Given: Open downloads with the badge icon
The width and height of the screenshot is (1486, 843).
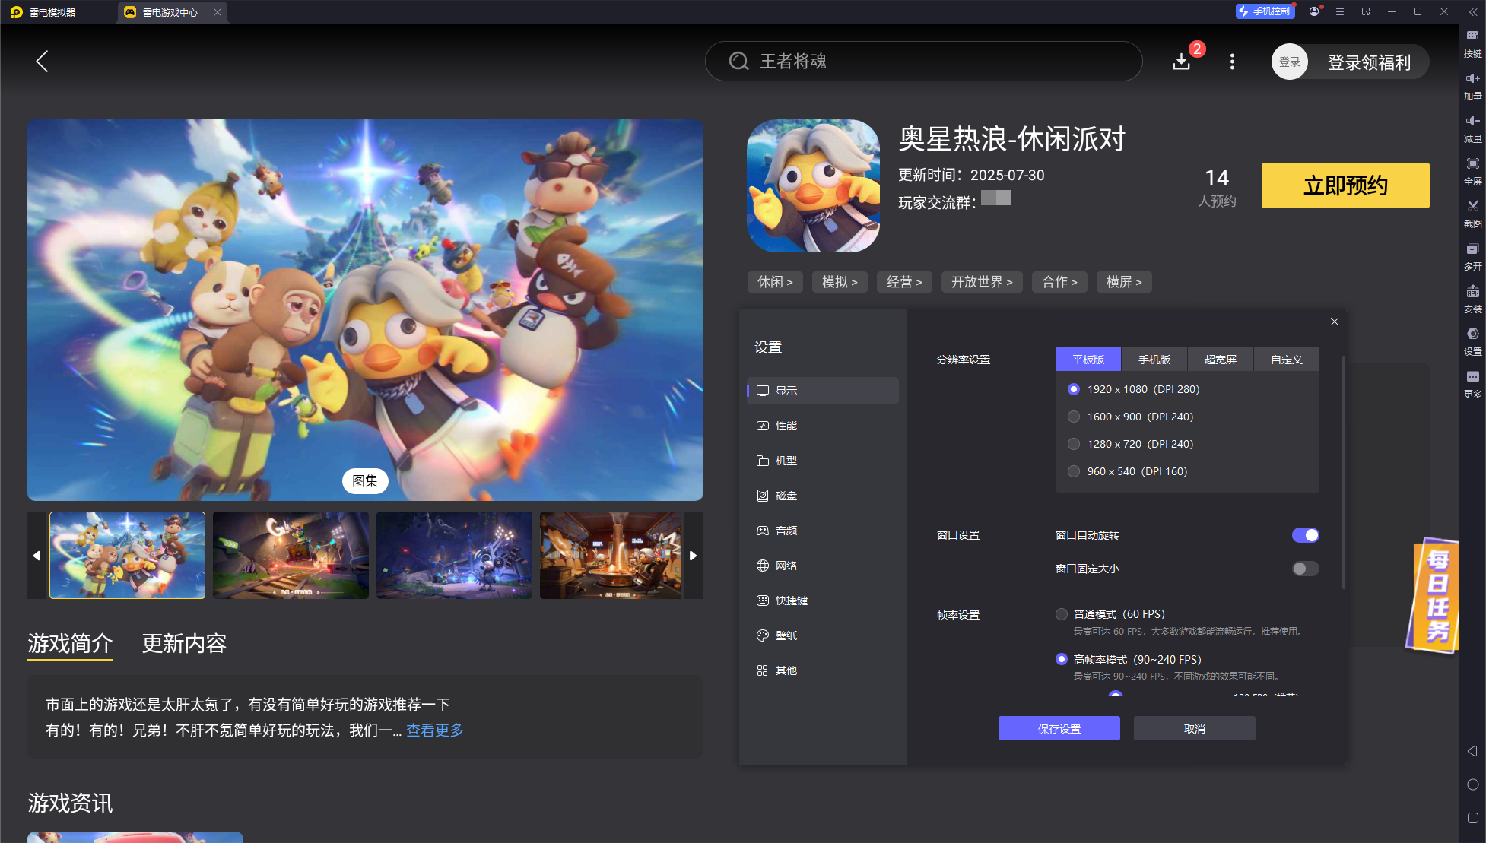Looking at the screenshot, I should pos(1181,62).
